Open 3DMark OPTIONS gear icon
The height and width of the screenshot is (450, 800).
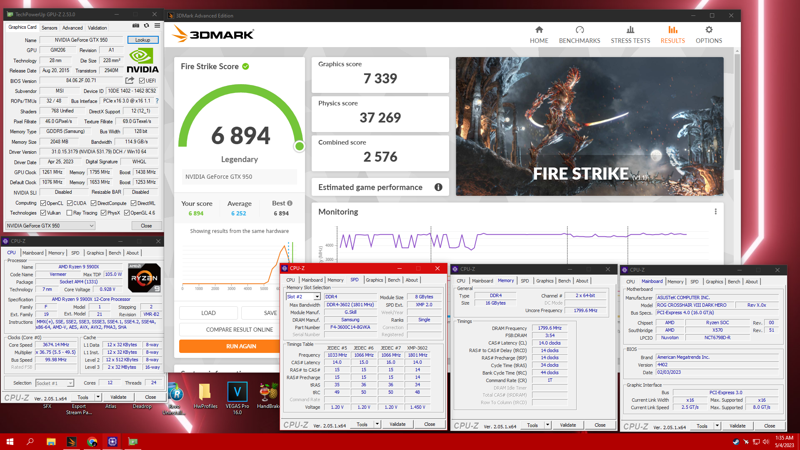[x=709, y=30]
